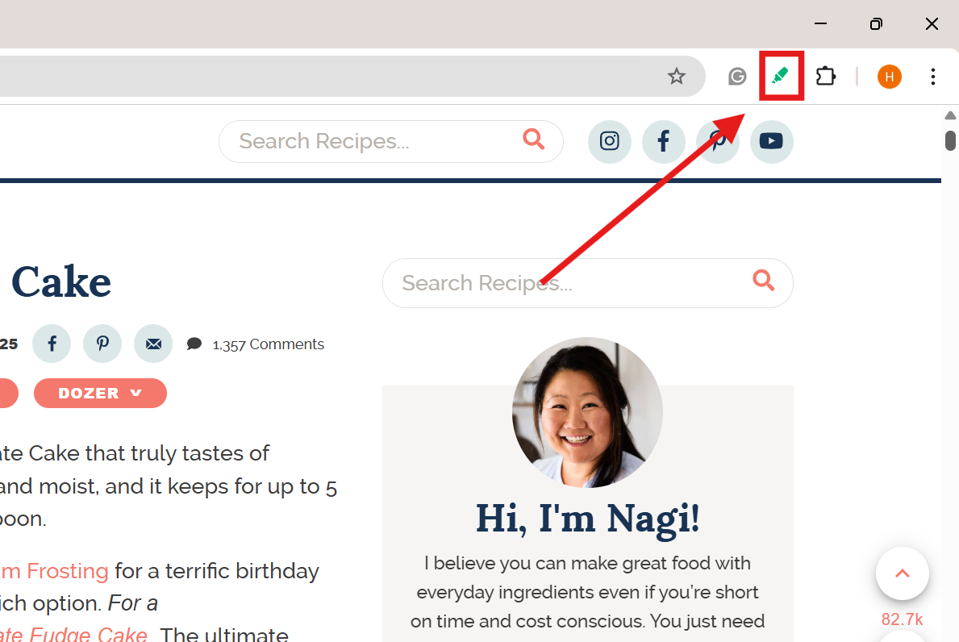Open the Grammarly extension icon
The height and width of the screenshot is (642, 959).
point(737,77)
